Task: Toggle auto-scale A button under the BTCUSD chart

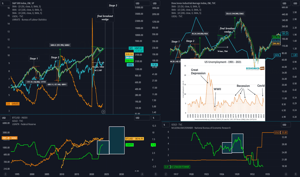Action: (x=142, y=174)
